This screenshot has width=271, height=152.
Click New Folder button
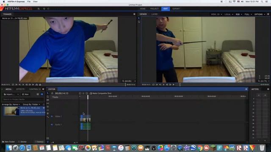8,142
